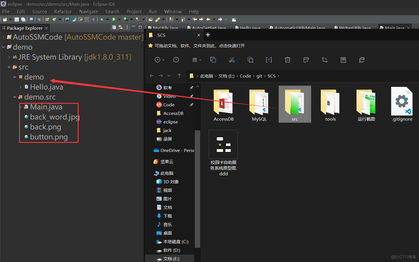The height and width of the screenshot is (262, 419).
Task: Go up one folder with up arrow
Action: pos(179,76)
